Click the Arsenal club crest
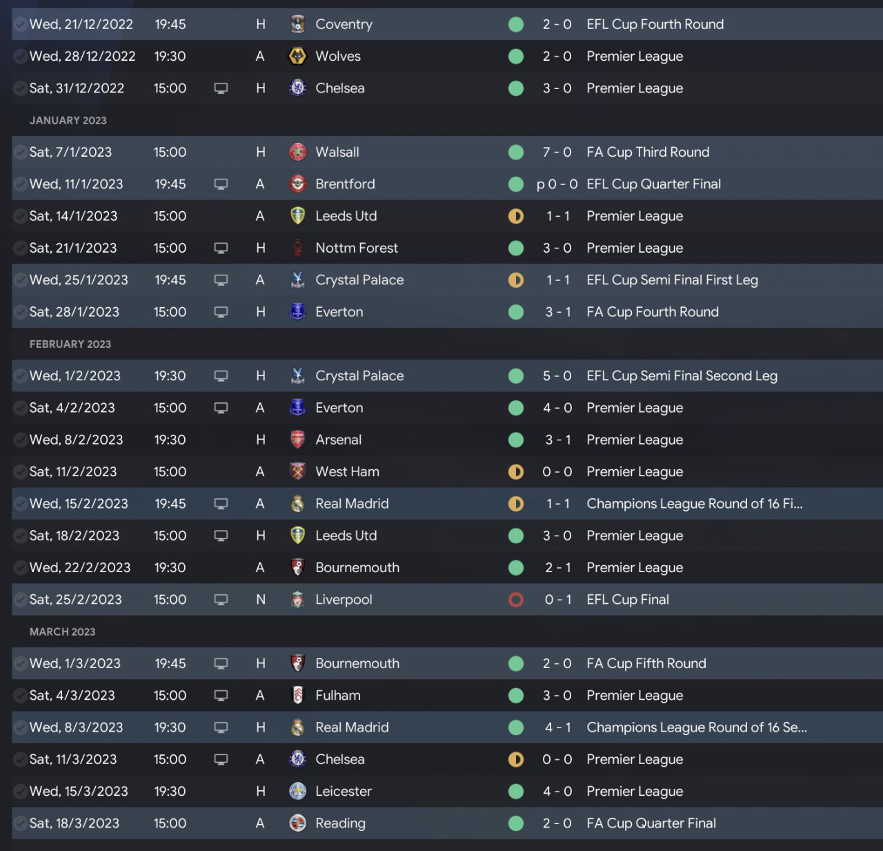 click(297, 440)
